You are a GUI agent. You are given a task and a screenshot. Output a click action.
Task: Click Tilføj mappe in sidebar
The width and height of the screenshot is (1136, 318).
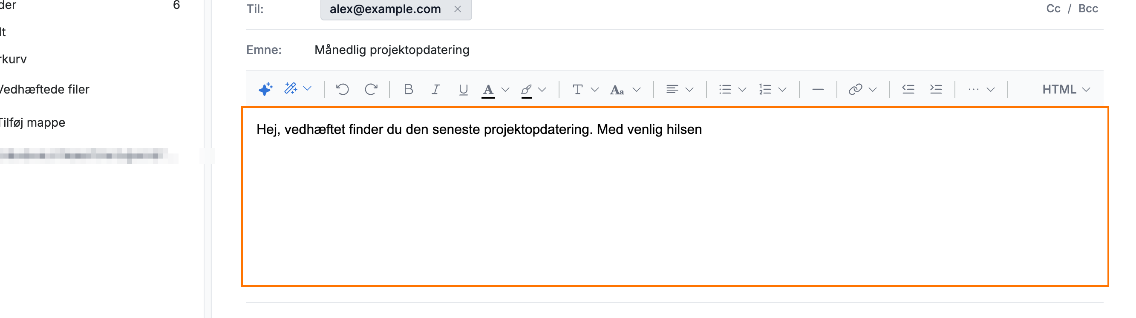(33, 122)
